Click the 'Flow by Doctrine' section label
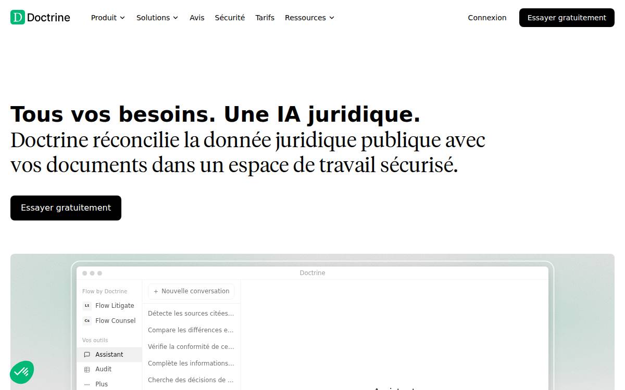Image resolution: width=625 pixels, height=390 pixels. pos(105,292)
